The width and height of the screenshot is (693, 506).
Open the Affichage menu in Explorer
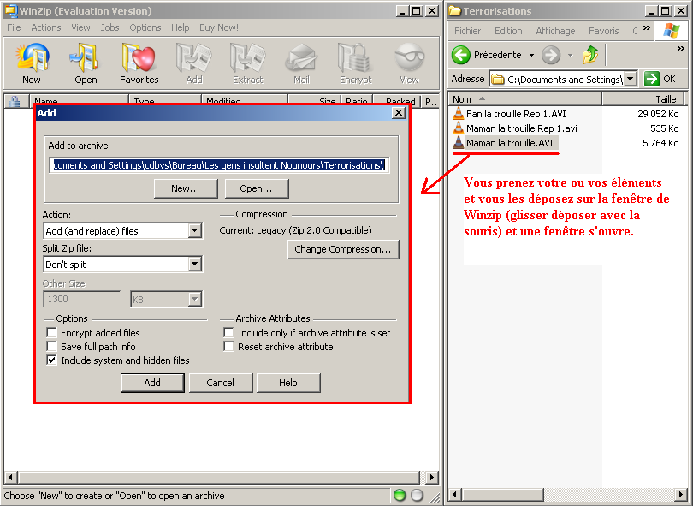555,31
